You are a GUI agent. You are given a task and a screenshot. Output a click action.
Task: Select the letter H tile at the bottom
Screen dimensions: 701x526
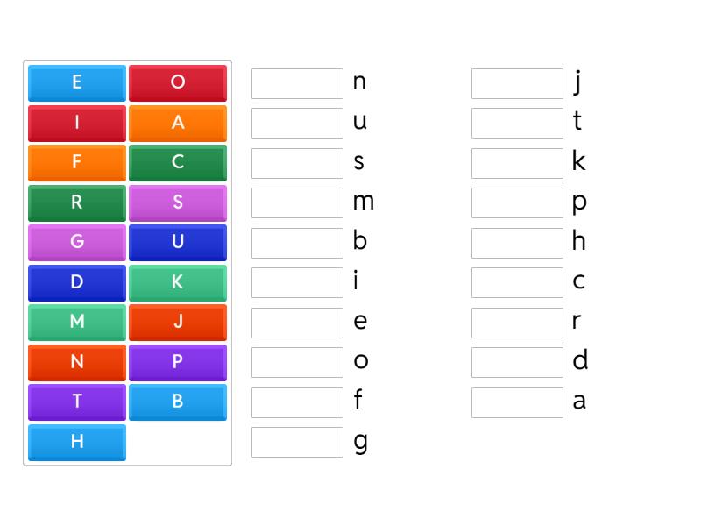coord(76,443)
